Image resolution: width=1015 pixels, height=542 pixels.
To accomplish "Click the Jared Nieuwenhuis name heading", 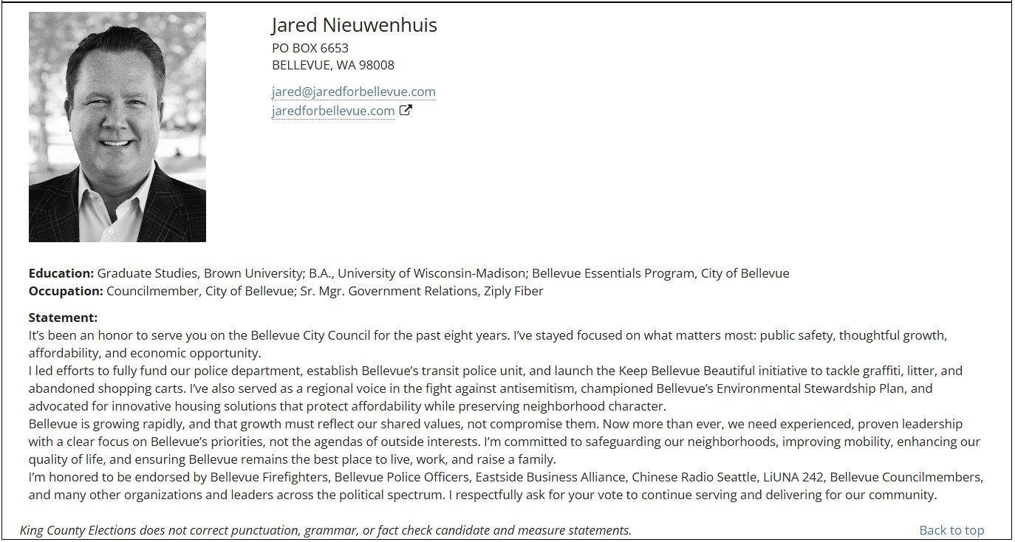I will point(354,25).
